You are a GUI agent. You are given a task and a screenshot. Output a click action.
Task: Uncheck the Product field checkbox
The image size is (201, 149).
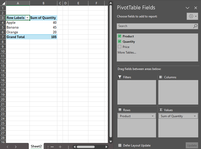click(120, 36)
